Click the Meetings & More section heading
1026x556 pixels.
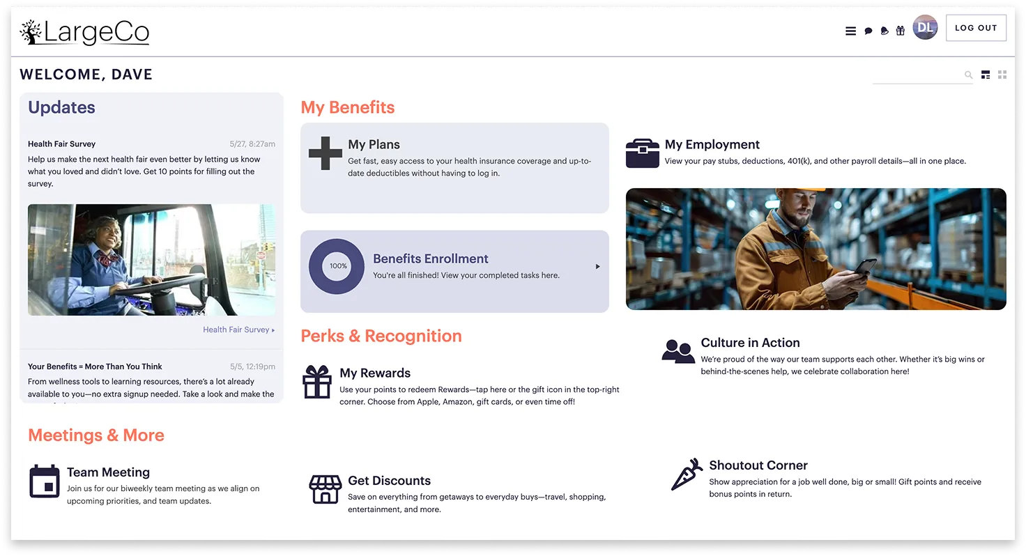(x=96, y=435)
